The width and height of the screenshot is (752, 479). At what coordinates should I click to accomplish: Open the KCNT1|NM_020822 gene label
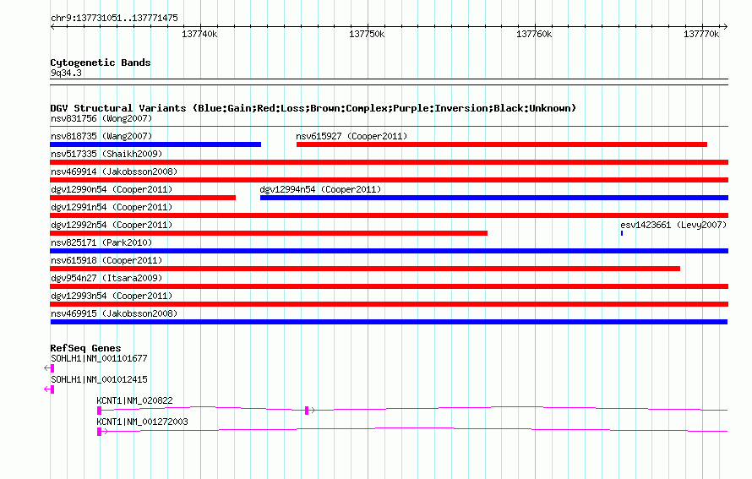coord(134,400)
